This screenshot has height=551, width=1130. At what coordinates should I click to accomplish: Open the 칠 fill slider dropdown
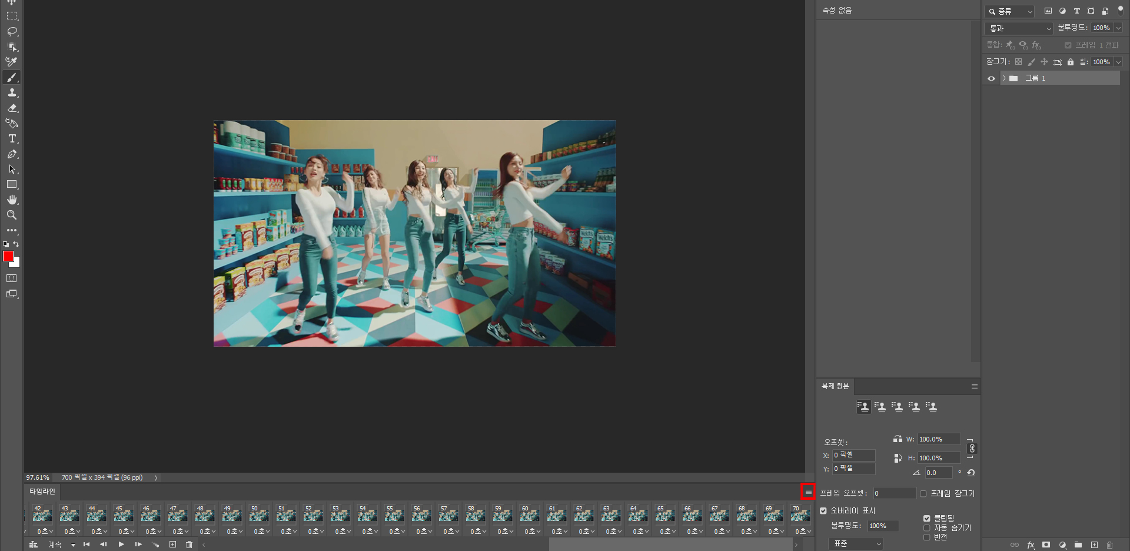click(x=1118, y=62)
